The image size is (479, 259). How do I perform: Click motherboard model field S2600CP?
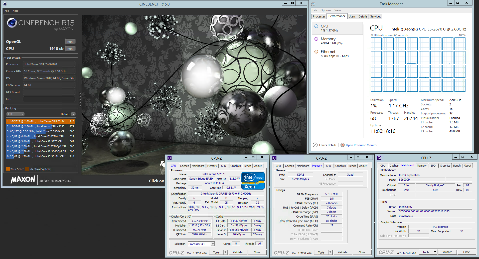click(422, 180)
